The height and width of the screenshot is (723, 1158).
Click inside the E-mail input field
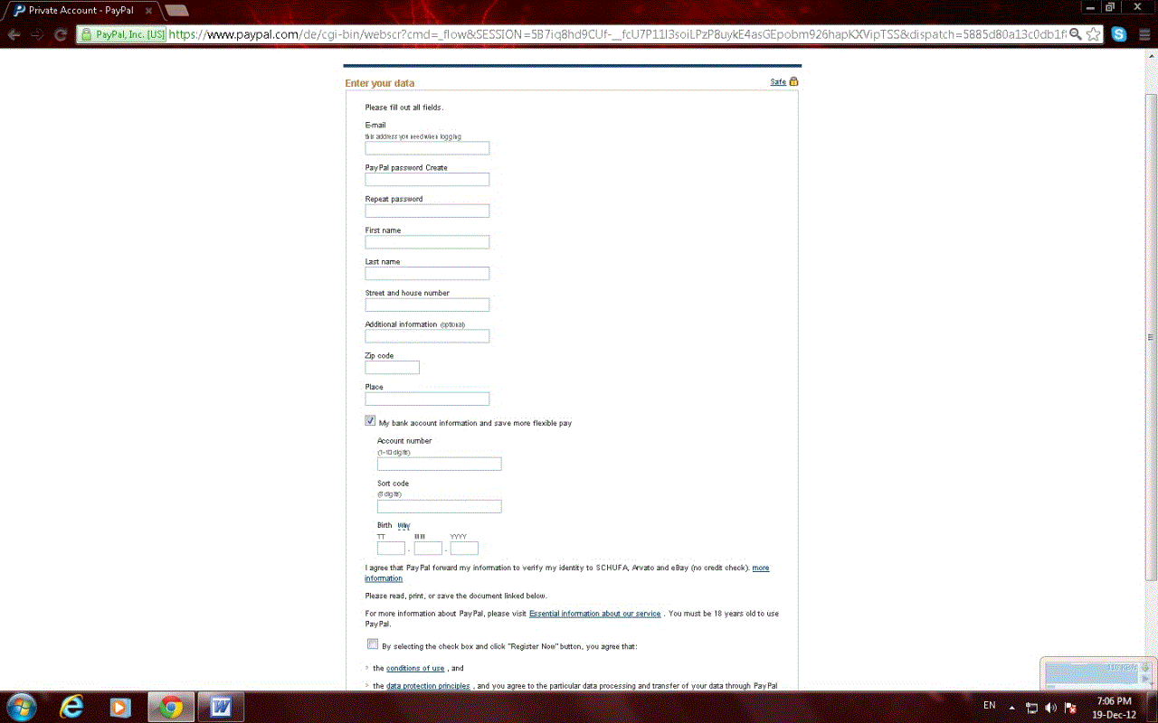426,147
